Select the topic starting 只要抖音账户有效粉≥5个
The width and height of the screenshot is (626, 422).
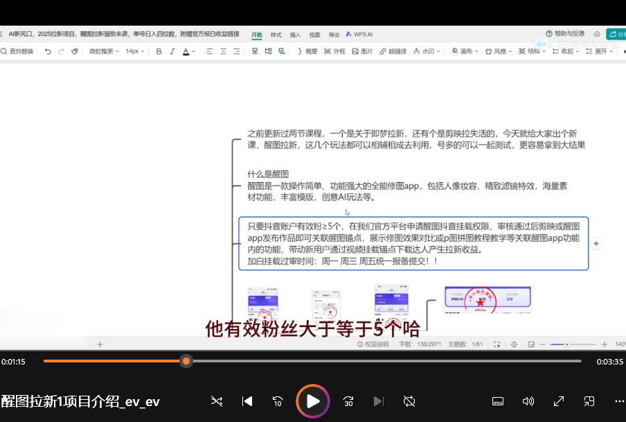(x=413, y=243)
